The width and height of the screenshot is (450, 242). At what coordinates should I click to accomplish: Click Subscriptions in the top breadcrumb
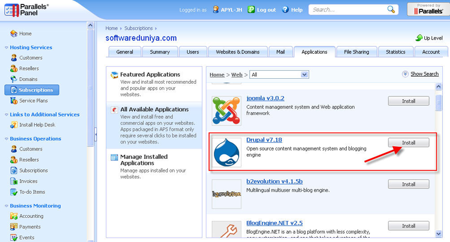click(x=138, y=28)
